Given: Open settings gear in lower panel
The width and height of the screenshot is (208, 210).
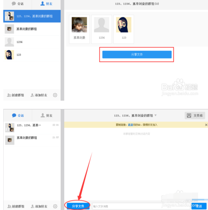Looking at the screenshot, I should [55, 206].
